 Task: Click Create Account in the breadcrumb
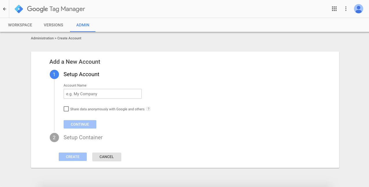69,38
